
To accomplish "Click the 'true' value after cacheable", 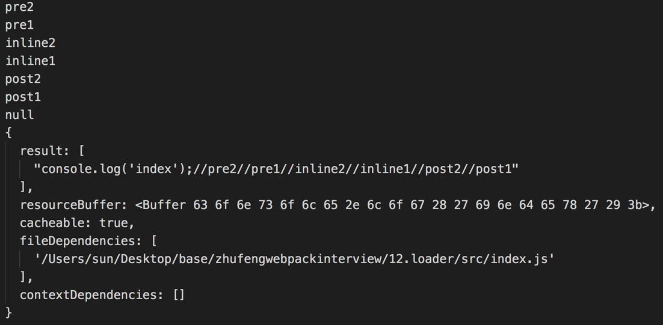I will [x=114, y=223].
